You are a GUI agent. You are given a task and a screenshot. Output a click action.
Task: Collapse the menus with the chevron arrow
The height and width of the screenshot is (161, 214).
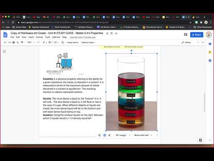203,42
